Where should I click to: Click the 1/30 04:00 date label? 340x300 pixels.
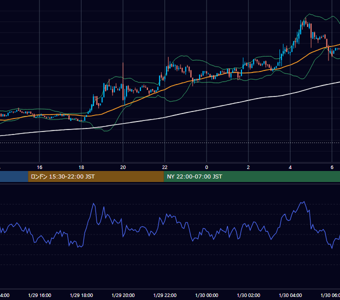coord(290,295)
